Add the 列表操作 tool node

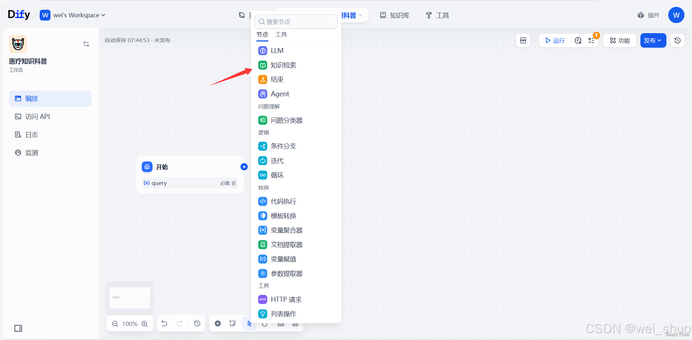click(x=283, y=314)
